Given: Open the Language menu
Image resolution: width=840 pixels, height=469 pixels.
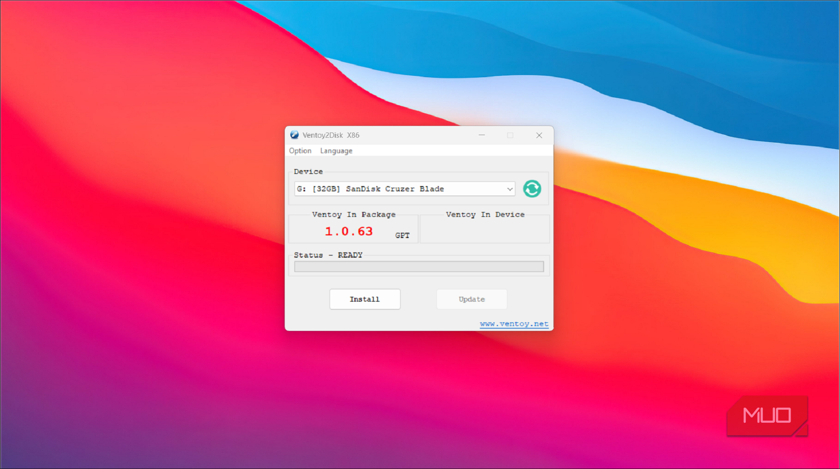Looking at the screenshot, I should (335, 150).
